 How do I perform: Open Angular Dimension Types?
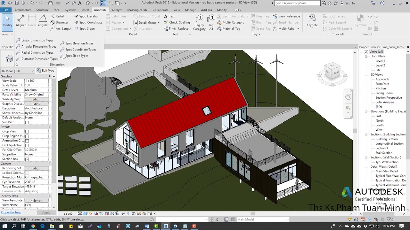click(36, 46)
